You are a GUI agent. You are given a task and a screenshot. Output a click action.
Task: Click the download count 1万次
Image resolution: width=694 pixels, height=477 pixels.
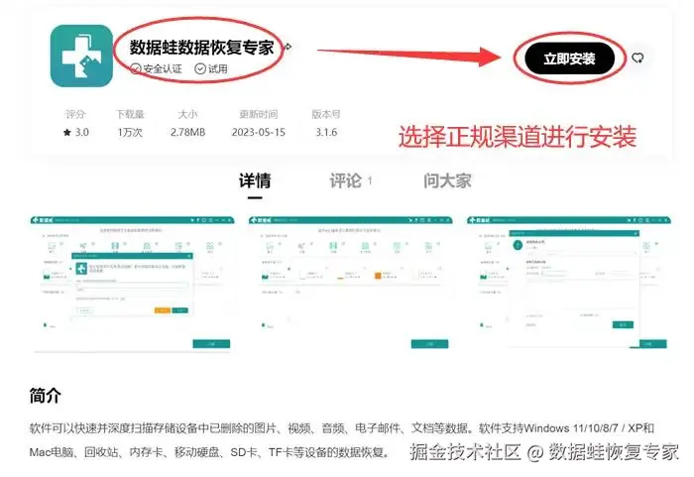(x=130, y=132)
